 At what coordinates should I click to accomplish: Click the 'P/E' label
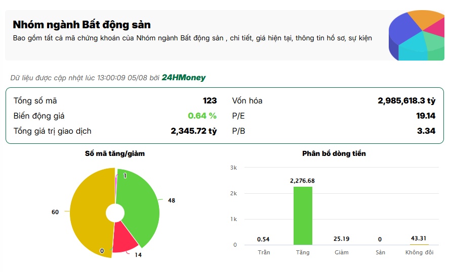[238, 116]
